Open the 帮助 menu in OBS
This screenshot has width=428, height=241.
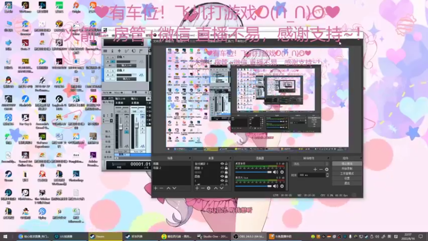[242, 42]
